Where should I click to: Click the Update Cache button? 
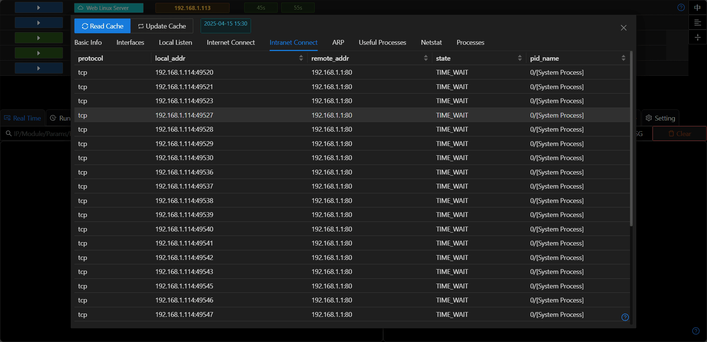pyautogui.click(x=162, y=26)
